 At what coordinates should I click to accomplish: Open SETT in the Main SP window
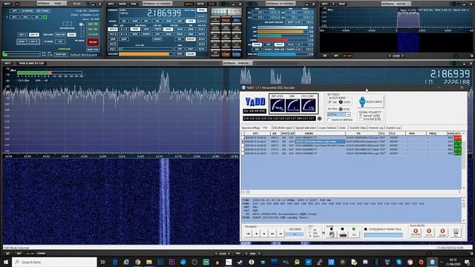pyautogui.click(x=7, y=63)
